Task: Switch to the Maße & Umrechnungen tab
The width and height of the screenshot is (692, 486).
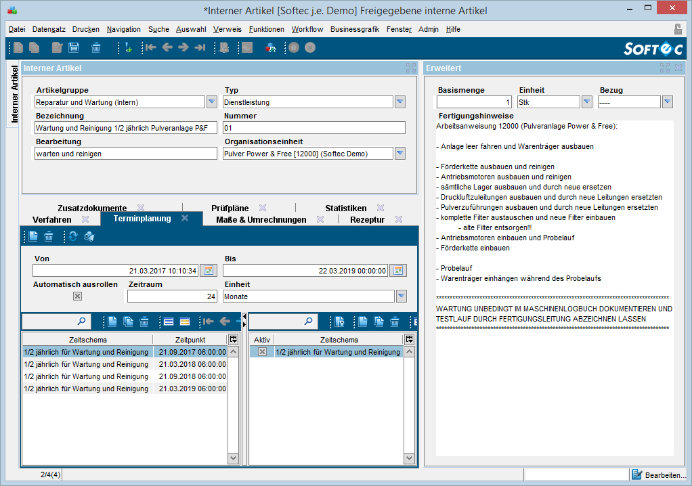Action: (261, 219)
